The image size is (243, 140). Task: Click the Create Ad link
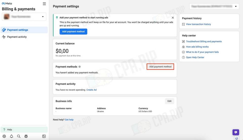click(x=91, y=90)
